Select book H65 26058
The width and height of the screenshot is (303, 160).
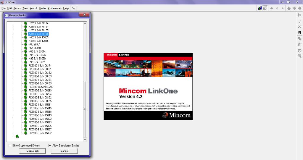pyautogui.click(x=35, y=48)
